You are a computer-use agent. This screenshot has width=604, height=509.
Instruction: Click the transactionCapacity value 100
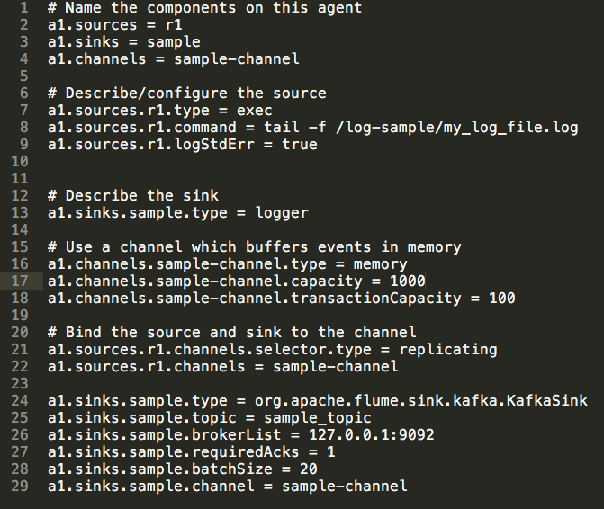[x=501, y=299]
